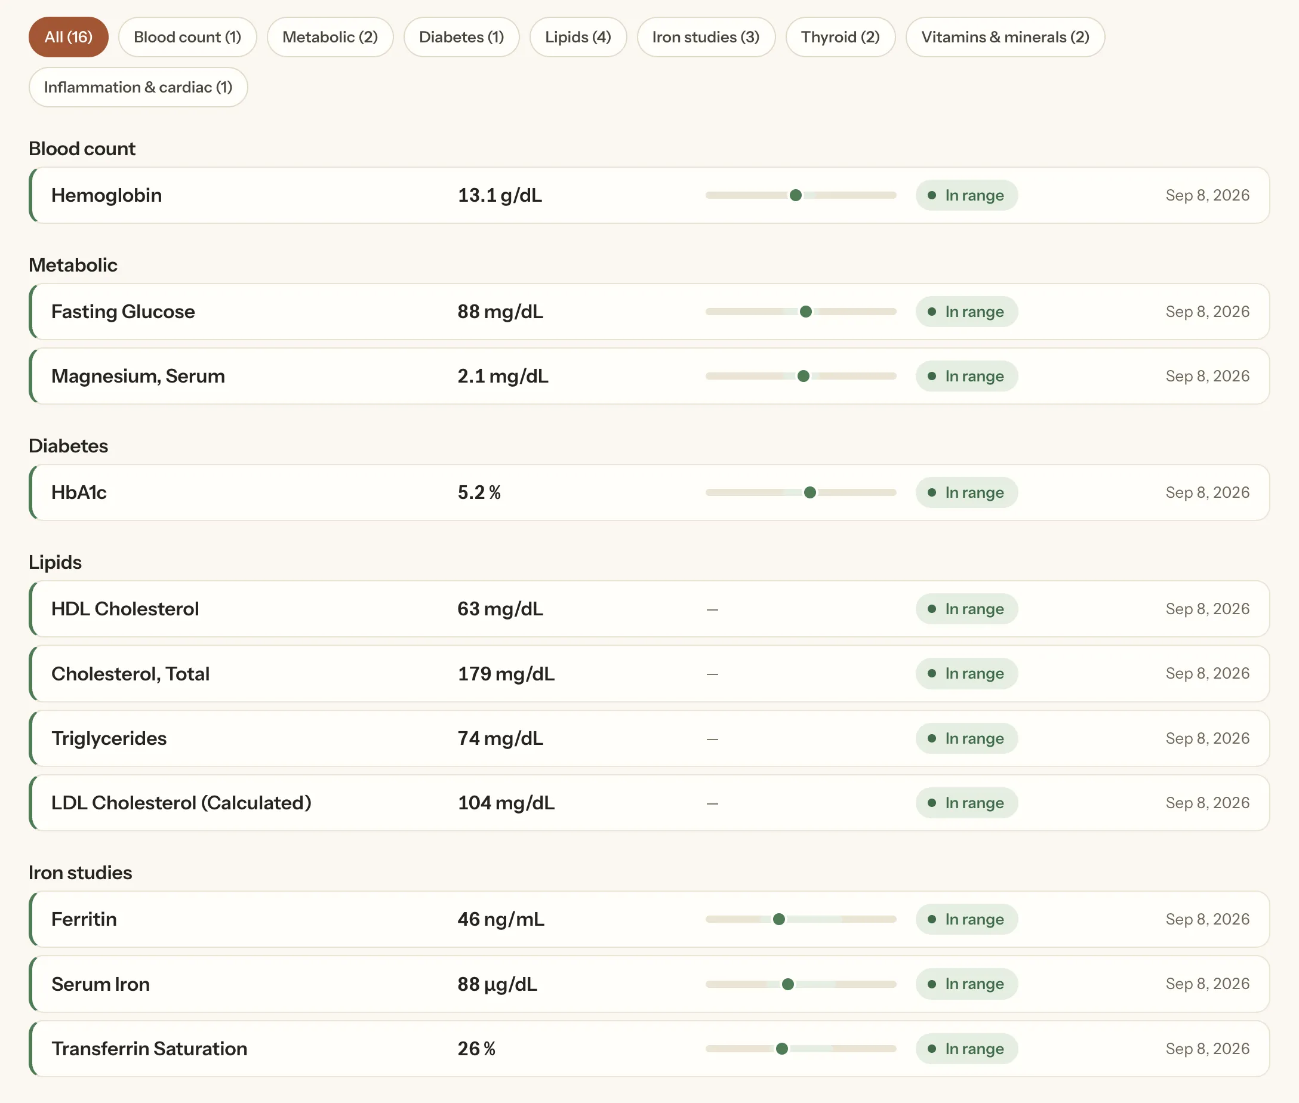1299x1103 pixels.
Task: Filter by Blood count (1)
Action: click(x=187, y=37)
